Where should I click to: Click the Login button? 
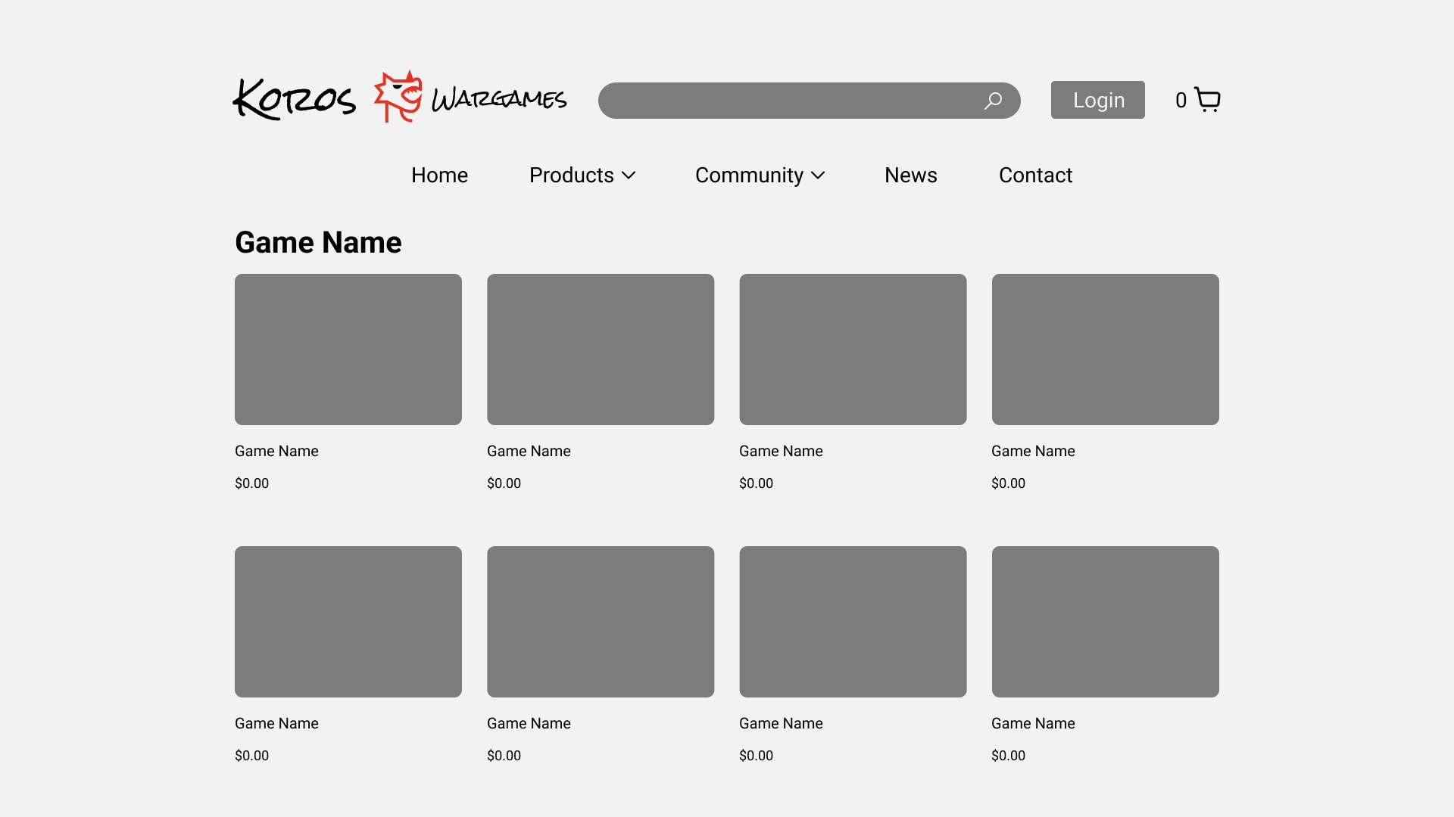tap(1098, 100)
